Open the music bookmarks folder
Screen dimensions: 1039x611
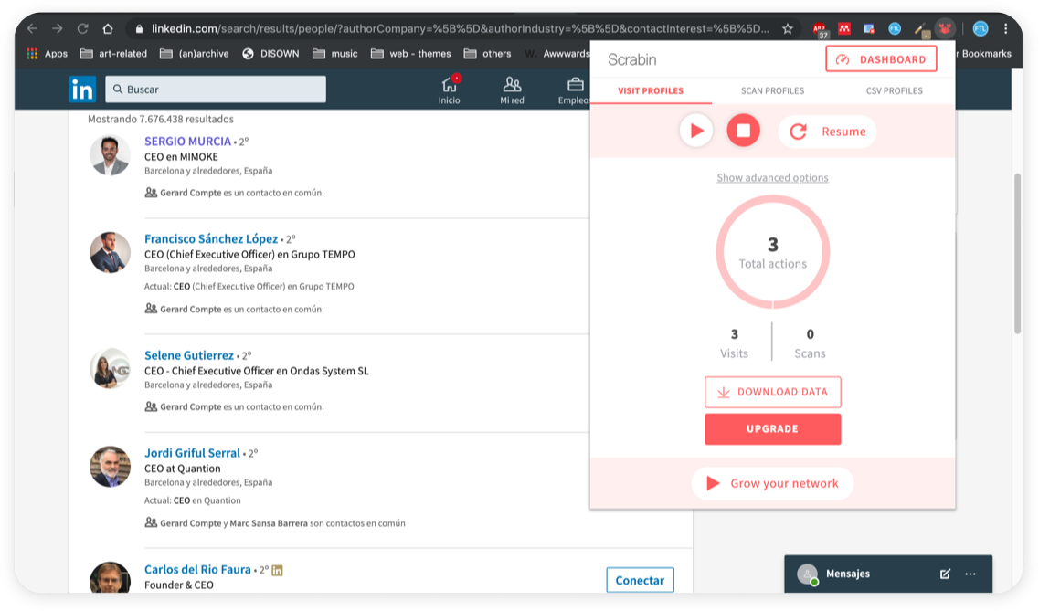(x=335, y=54)
